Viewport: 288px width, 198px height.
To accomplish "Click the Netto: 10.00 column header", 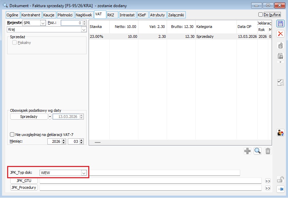I will (124, 27).
